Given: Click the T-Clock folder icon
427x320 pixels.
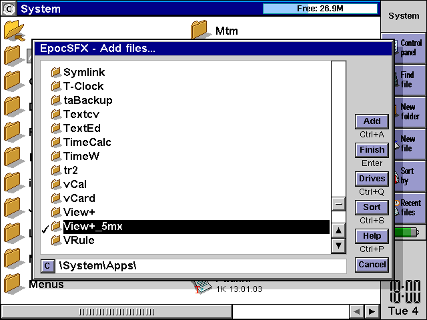Looking at the screenshot, I should [x=56, y=86].
